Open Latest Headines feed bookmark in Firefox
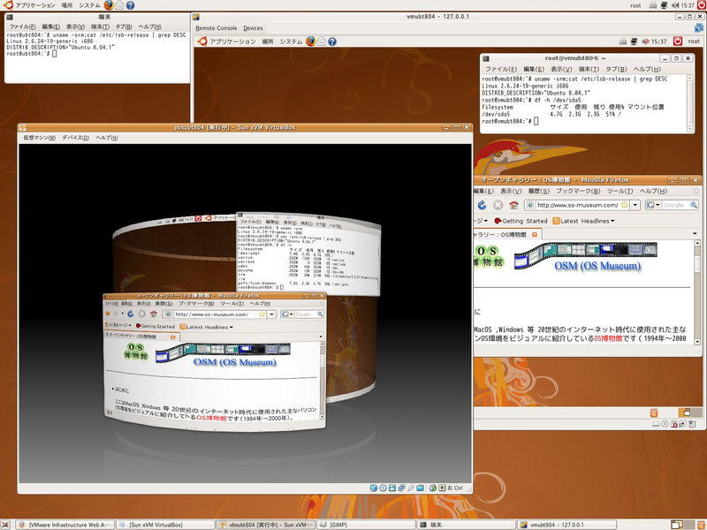This screenshot has width=707, height=530. click(x=584, y=221)
